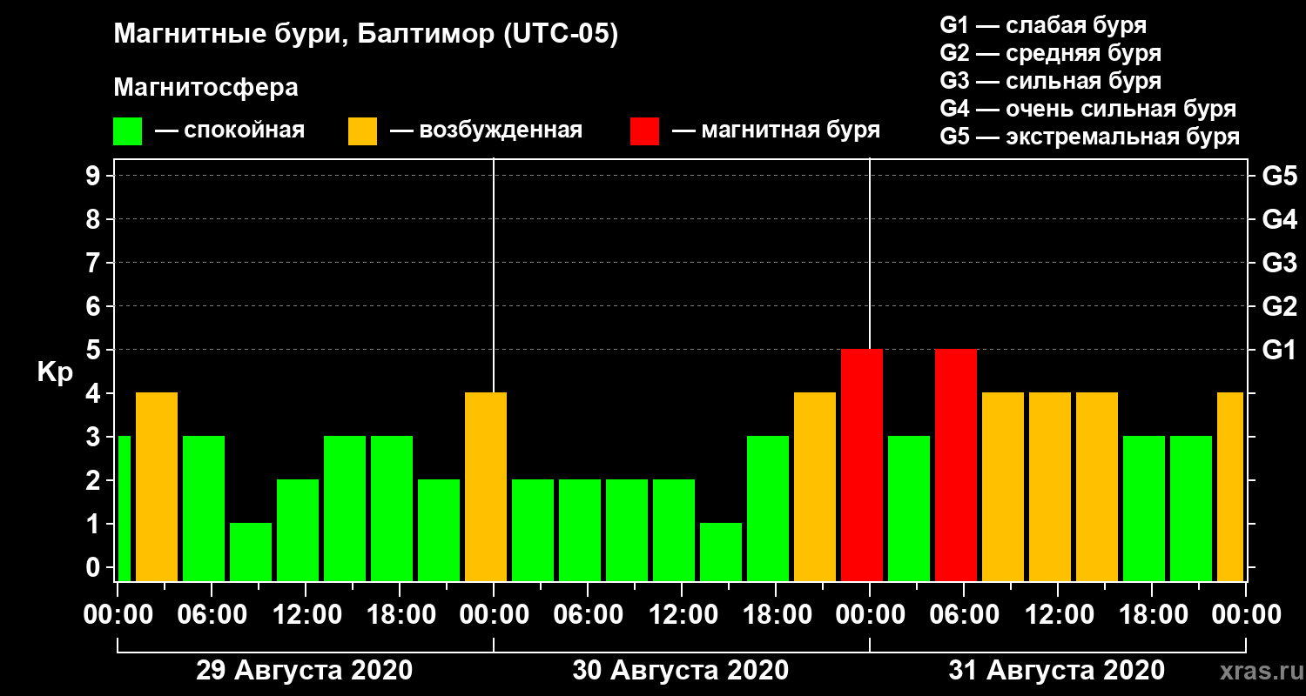Click the legend text '— возбужденная'
Screen dimensions: 1306x696
tap(486, 130)
